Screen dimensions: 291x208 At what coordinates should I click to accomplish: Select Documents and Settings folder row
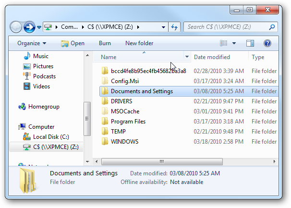pos(189,91)
